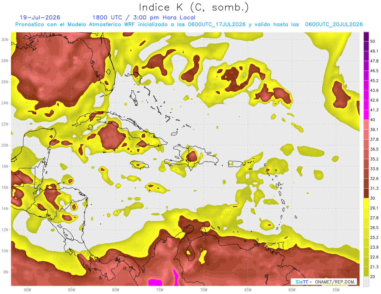Screen dimensions: 381x294
Task: Click the "60W" longitude label
Action: (x=292, y=290)
